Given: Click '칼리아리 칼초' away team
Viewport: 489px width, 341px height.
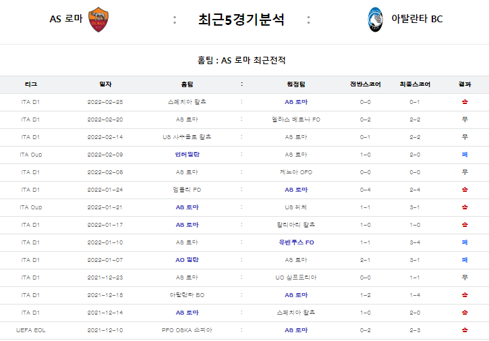Looking at the screenshot, I should pos(296,225).
